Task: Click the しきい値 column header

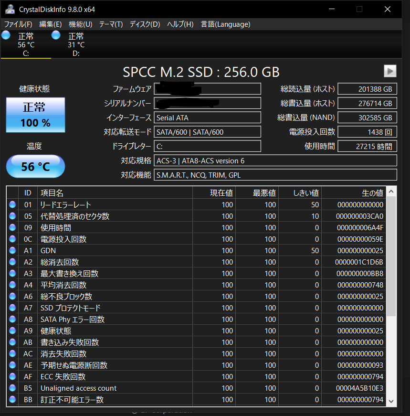Action: [300, 193]
